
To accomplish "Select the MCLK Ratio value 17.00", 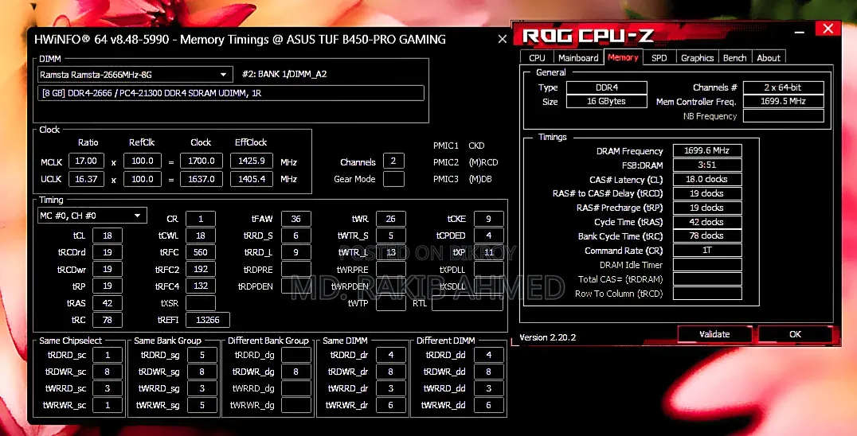I will (x=86, y=161).
